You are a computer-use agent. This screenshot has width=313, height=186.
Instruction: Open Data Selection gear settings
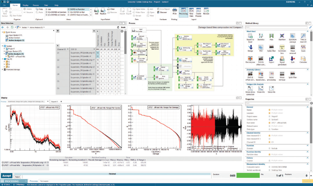(122, 31)
